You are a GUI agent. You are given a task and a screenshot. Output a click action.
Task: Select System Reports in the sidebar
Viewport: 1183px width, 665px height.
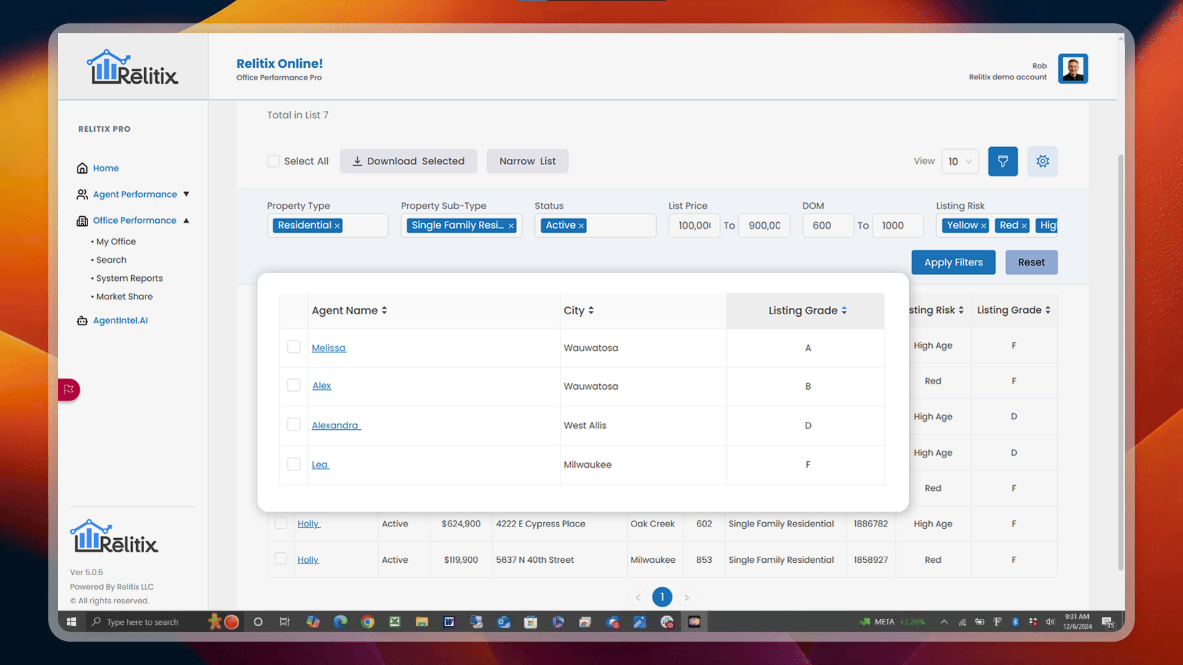coord(129,278)
